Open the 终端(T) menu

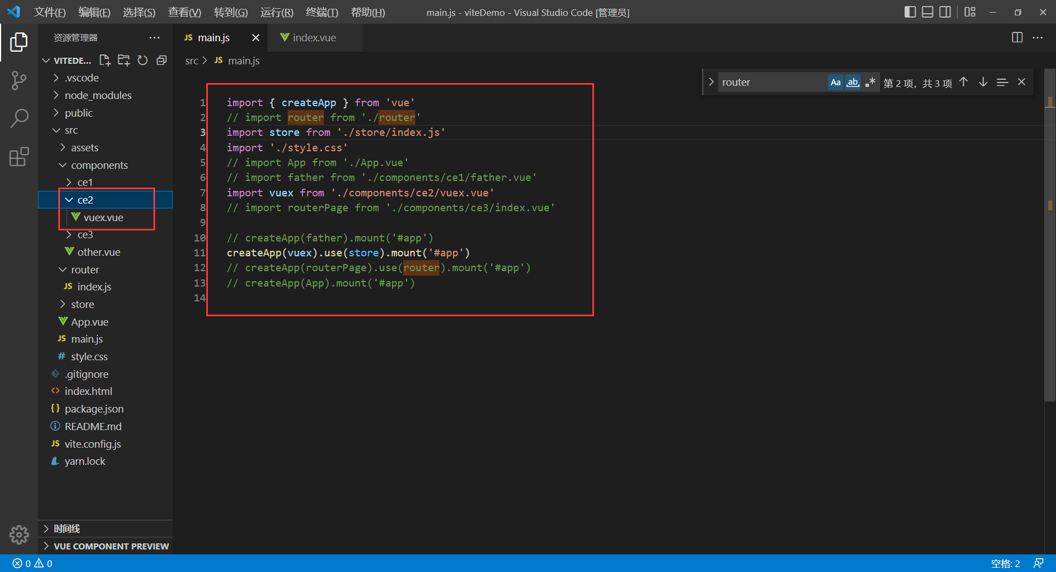[x=322, y=12]
